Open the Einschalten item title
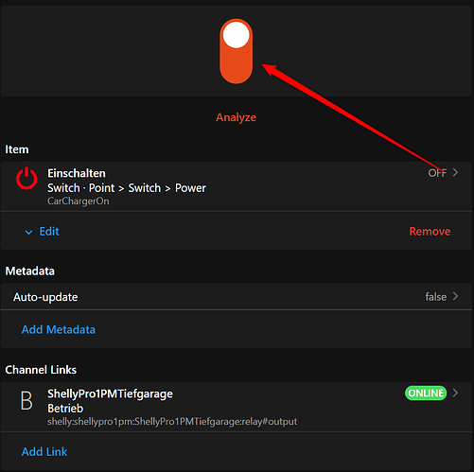474x472 pixels. (x=77, y=173)
